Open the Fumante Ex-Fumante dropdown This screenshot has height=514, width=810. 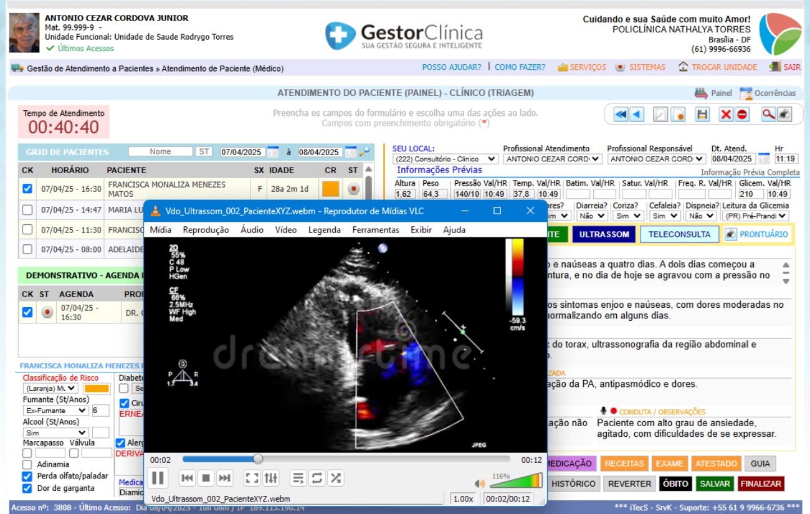coord(55,411)
